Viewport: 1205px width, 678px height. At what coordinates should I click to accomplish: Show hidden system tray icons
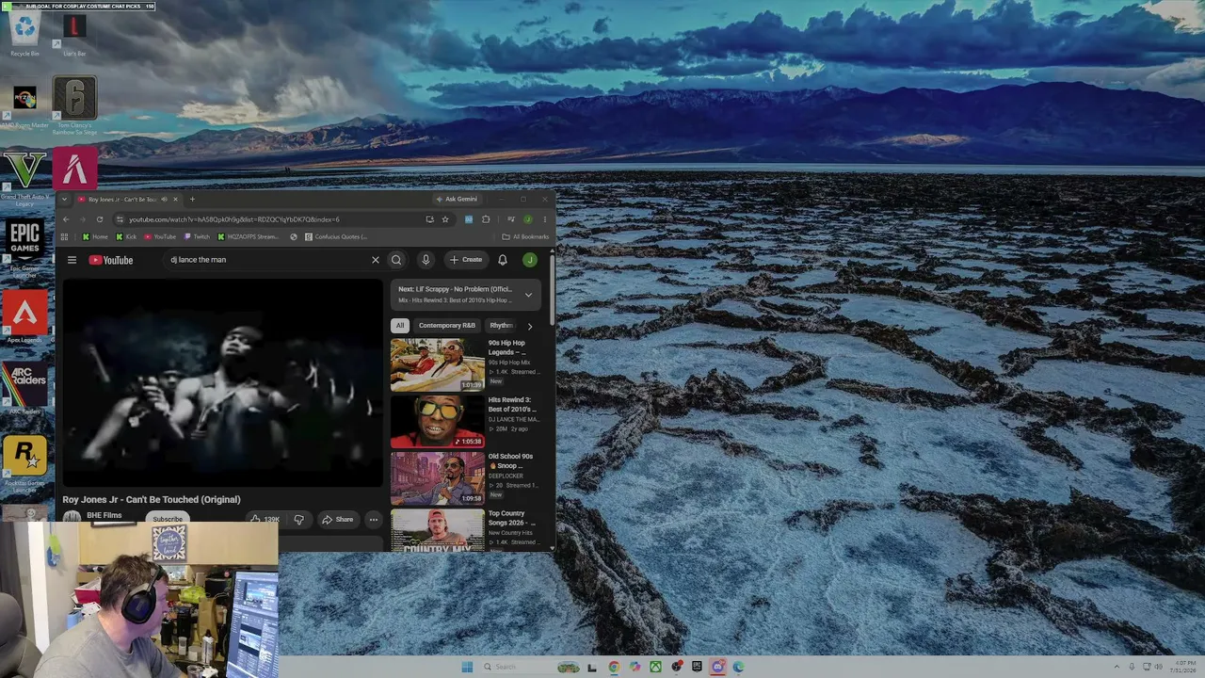1117,667
